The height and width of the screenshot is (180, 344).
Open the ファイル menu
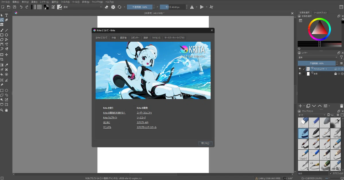click(6, 2)
